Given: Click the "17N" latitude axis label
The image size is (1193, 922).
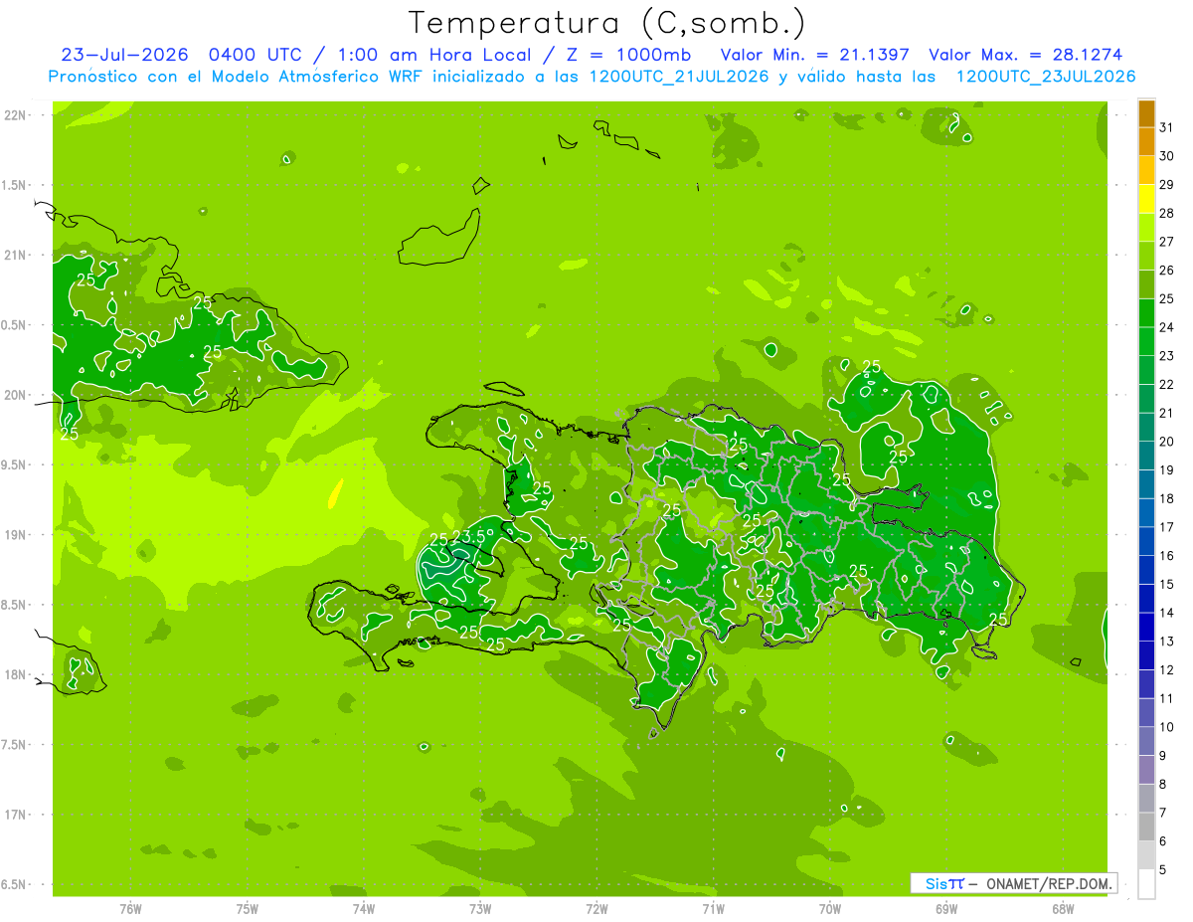Looking at the screenshot, I should click(16, 815).
